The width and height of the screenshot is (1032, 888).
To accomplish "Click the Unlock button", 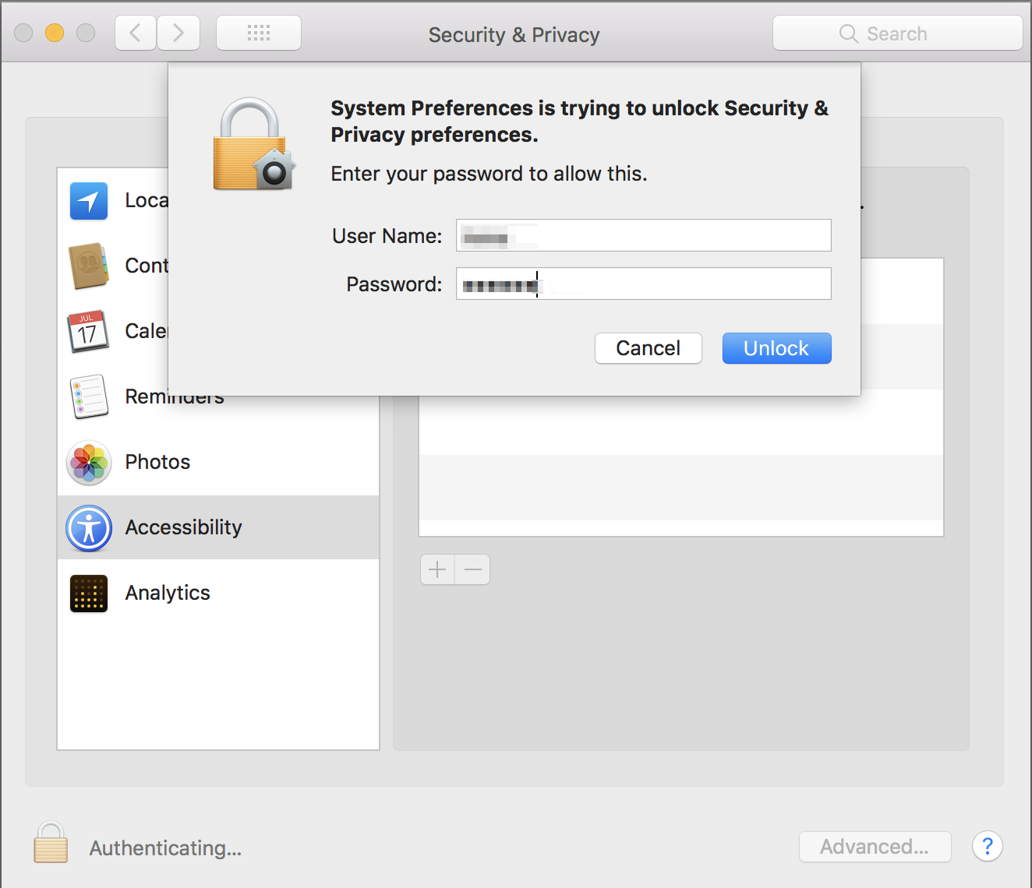I will [776, 348].
